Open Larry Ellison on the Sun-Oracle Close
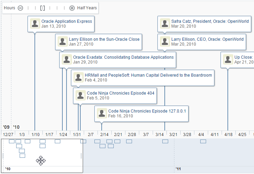 [x=104, y=39]
